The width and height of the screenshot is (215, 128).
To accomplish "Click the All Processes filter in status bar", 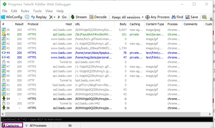I will [x=36, y=126].
